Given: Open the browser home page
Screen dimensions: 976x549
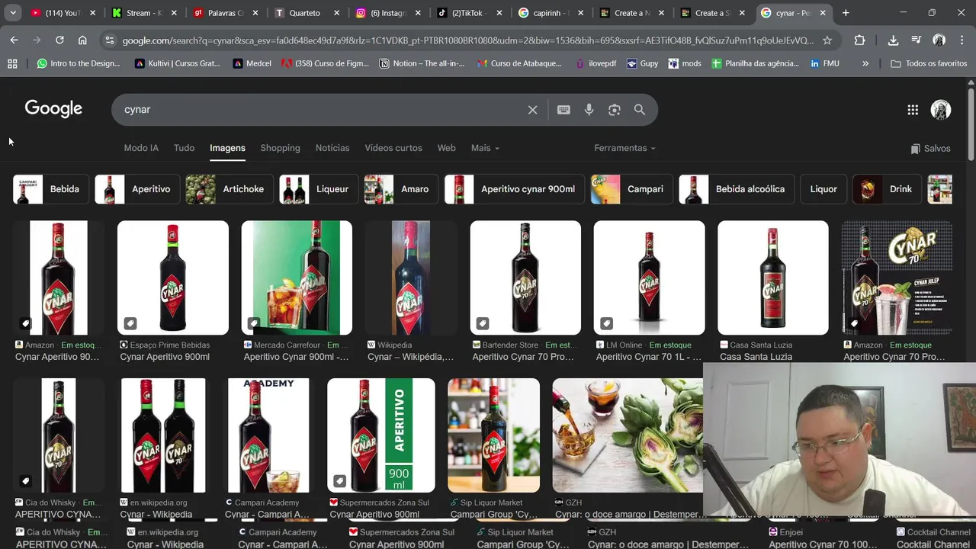Looking at the screenshot, I should [82, 40].
